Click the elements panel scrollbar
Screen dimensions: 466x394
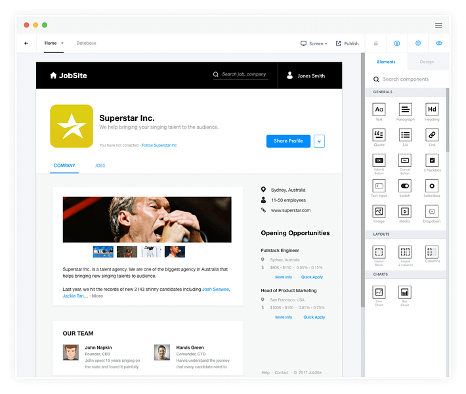click(x=448, y=120)
